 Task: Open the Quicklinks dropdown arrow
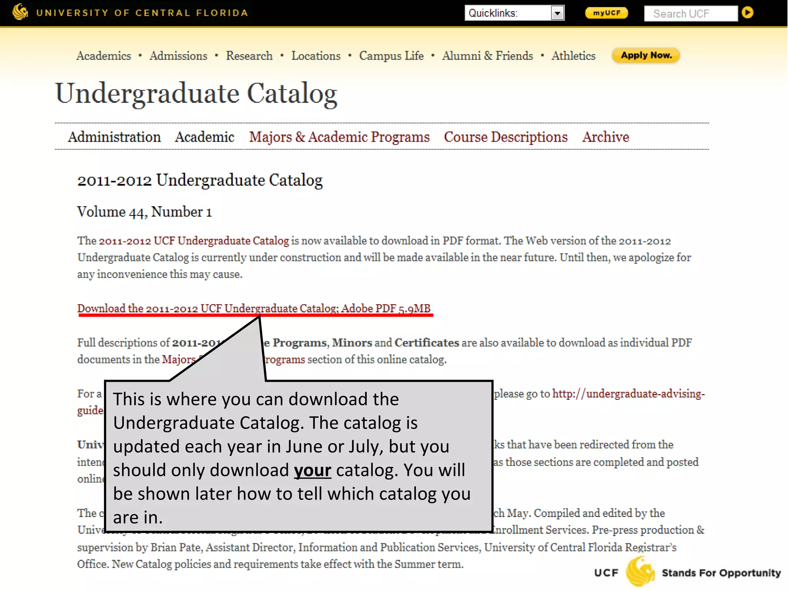click(x=557, y=13)
